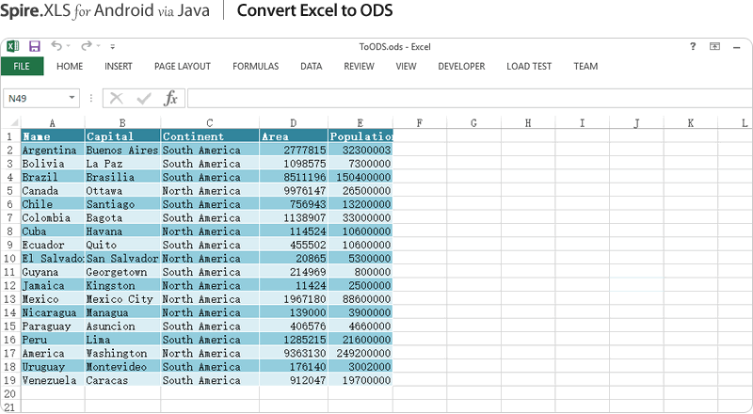Expand the Undo history dropdown arrow

[69, 46]
